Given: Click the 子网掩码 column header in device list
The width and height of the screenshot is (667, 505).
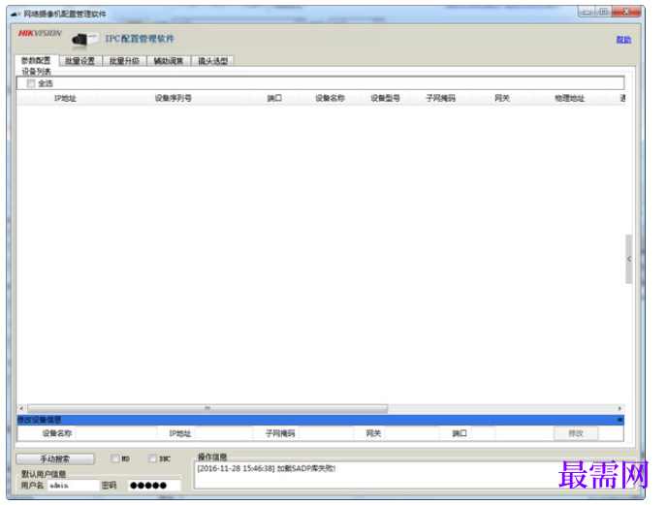Looking at the screenshot, I should point(440,98).
